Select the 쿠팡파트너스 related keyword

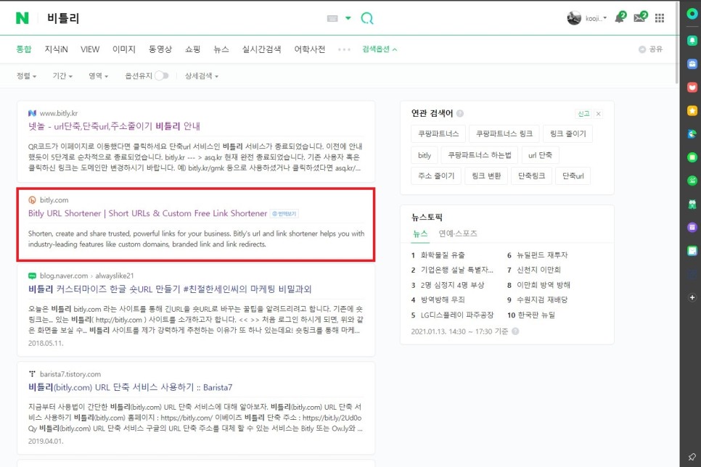[438, 133]
